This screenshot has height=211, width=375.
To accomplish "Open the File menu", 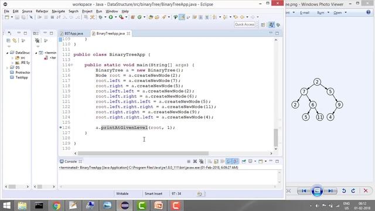I will (6, 11).
